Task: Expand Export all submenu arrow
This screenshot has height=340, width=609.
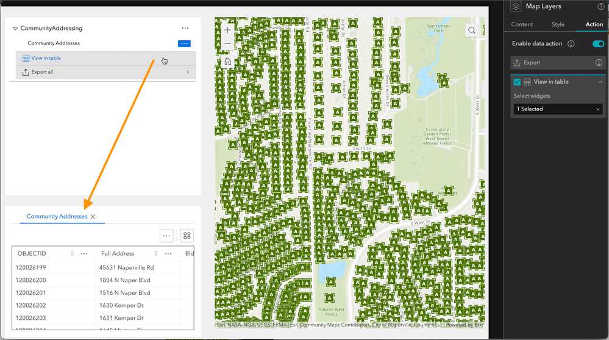Action: 188,72
